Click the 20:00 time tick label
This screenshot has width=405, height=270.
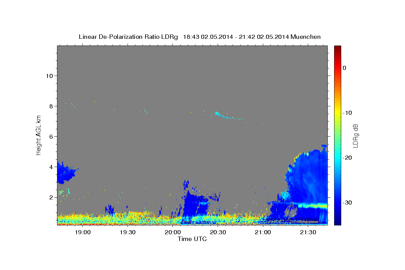[173, 233]
